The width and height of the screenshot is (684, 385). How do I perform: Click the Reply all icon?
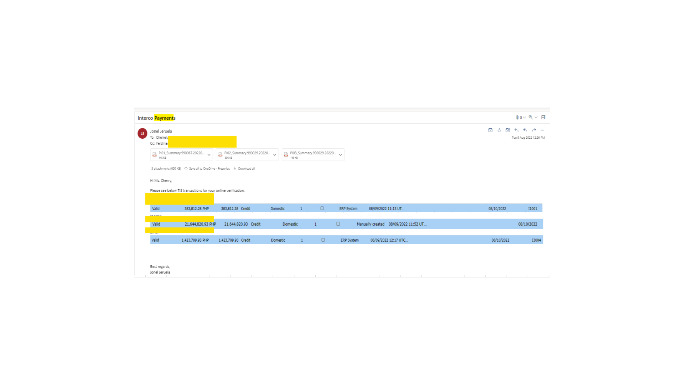(x=525, y=130)
